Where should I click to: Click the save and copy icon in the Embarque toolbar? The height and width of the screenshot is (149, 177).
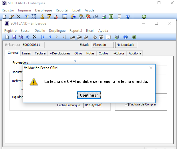point(21,37)
